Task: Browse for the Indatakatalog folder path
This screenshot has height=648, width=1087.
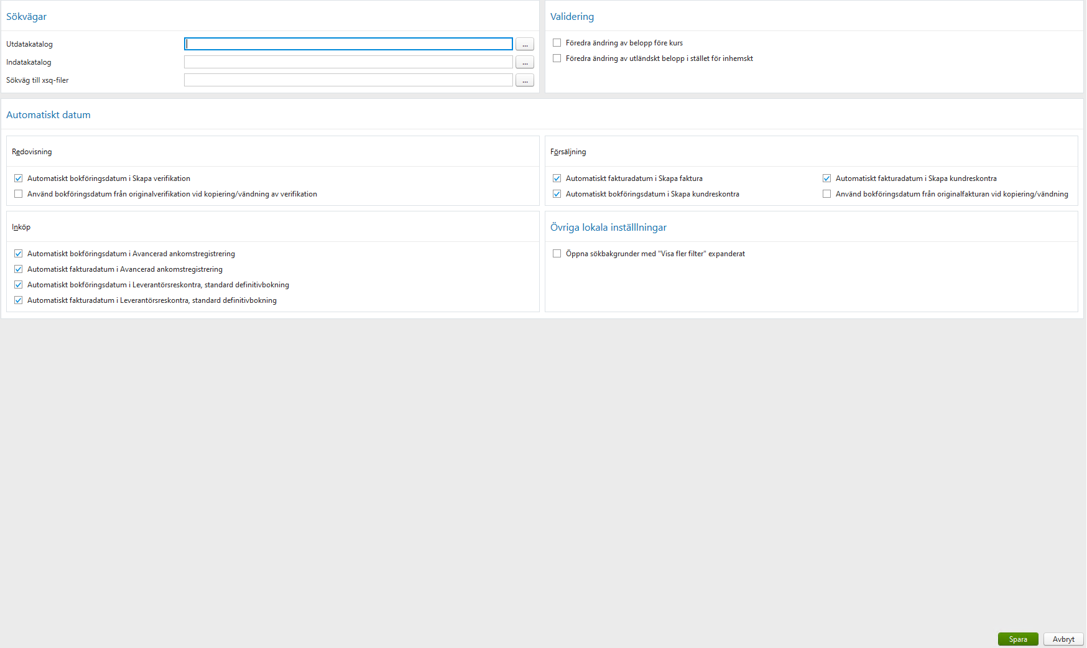Action: [x=524, y=62]
